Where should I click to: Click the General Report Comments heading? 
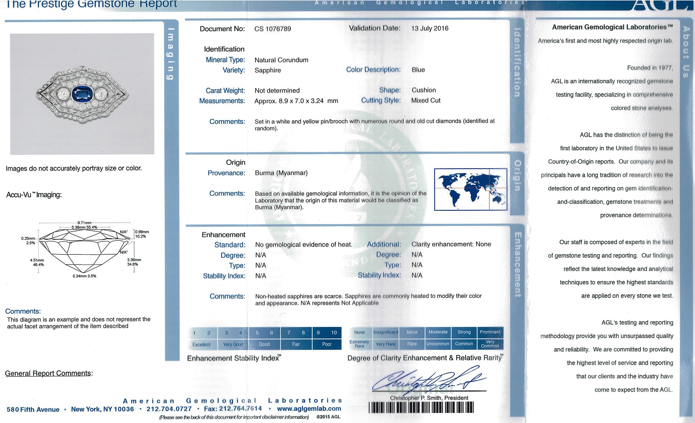49,373
